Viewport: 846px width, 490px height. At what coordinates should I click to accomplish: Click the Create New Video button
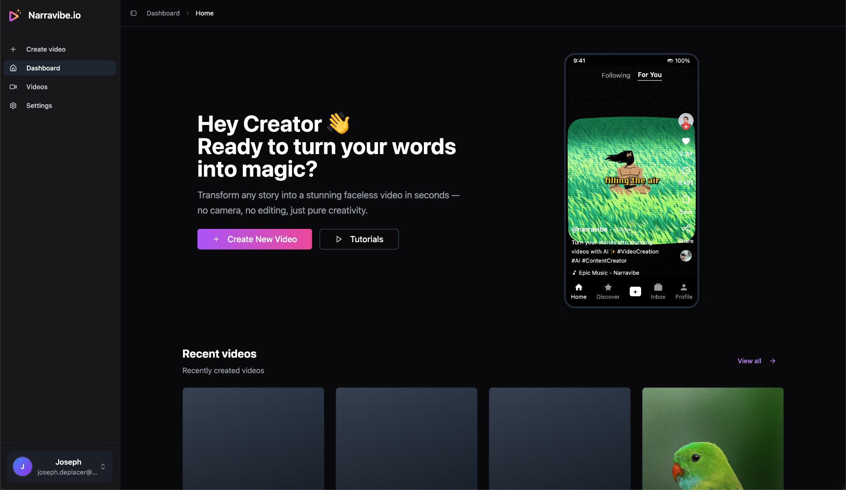[255, 239]
